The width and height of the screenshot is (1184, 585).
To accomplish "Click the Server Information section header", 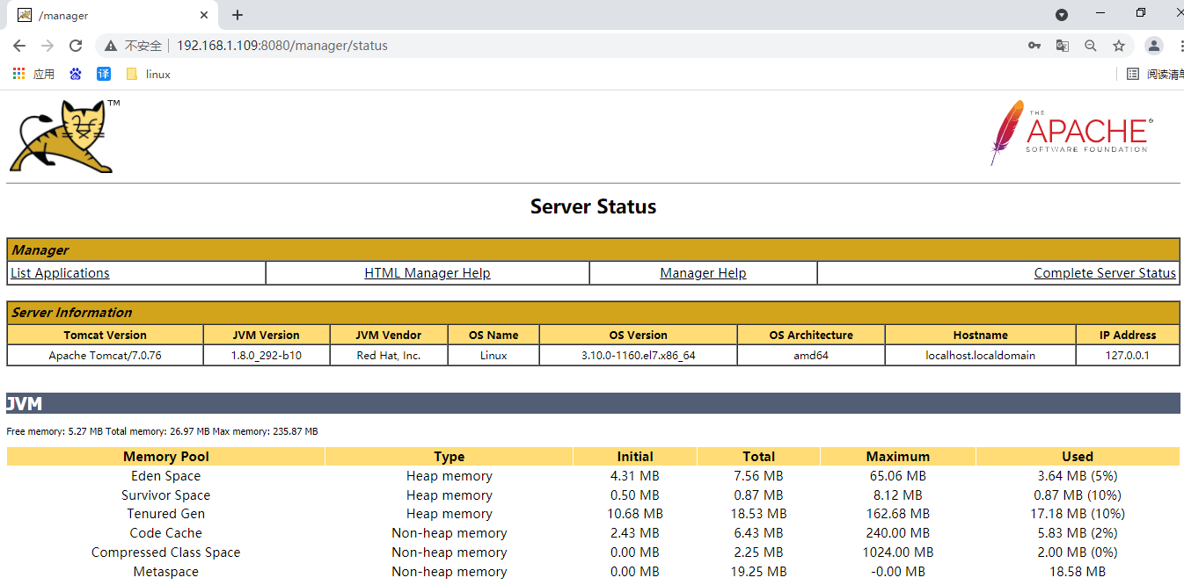I will pyautogui.click(x=593, y=313).
